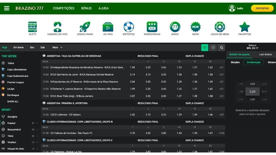Select Todos in Top Offer

tap(11, 63)
